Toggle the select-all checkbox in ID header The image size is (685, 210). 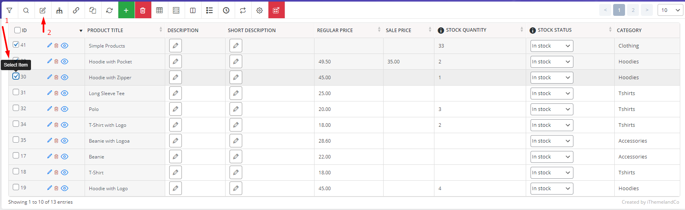[x=17, y=30]
